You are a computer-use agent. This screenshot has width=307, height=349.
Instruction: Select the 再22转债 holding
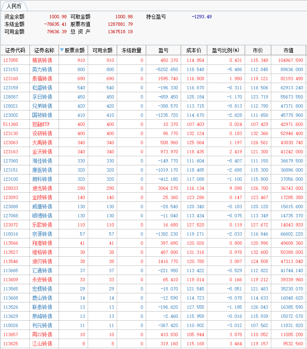tap(42, 334)
